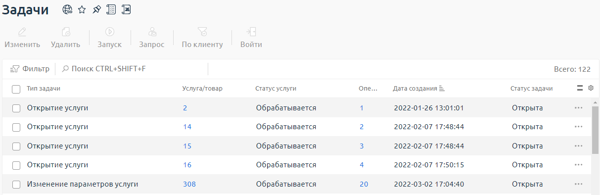600x195 pixels.
Task: Click Открыта status in service 308 row
Action: (x=527, y=184)
